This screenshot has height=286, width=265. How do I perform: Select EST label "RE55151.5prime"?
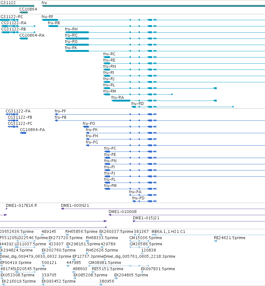[x=107, y=269]
